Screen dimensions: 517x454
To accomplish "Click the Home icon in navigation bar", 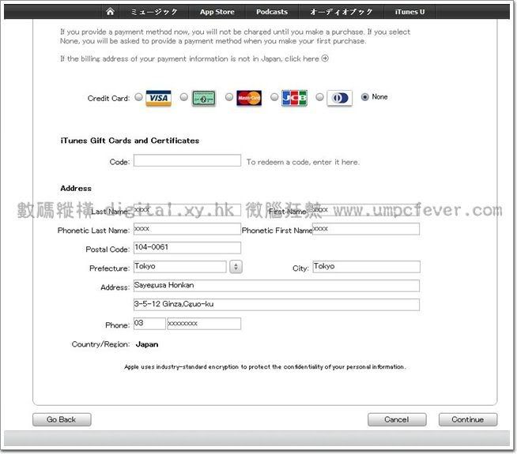I will point(110,12).
